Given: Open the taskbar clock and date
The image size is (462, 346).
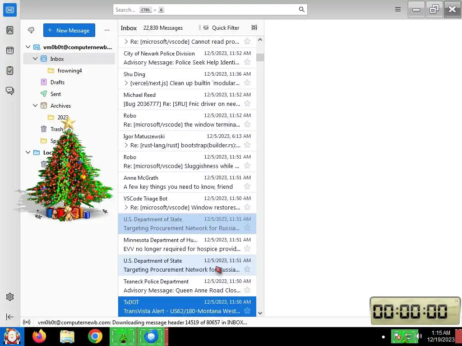Looking at the screenshot, I should tap(441, 336).
